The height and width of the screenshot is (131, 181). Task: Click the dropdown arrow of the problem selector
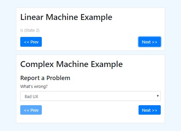click(158, 96)
